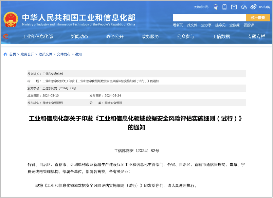Open the 政务服务 navigation menu
This screenshot has height=198, width=273.
(x=150, y=37)
